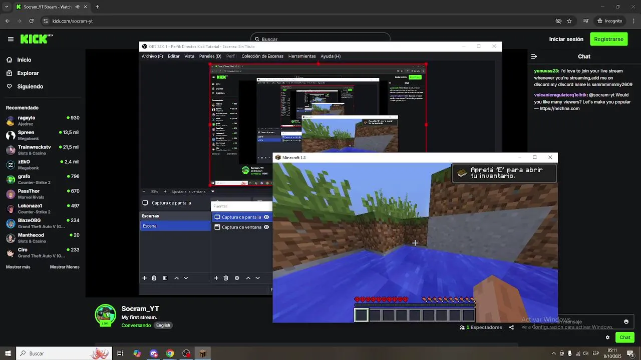641x360 pixels.
Task: Show hidden system tray icons
Action: (x=553, y=353)
